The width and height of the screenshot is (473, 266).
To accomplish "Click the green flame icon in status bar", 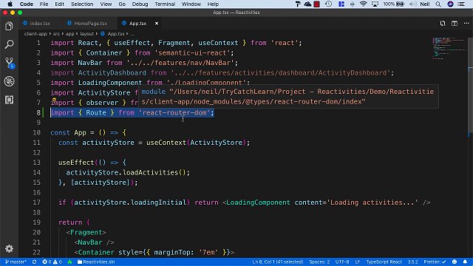I will tap(69, 262).
